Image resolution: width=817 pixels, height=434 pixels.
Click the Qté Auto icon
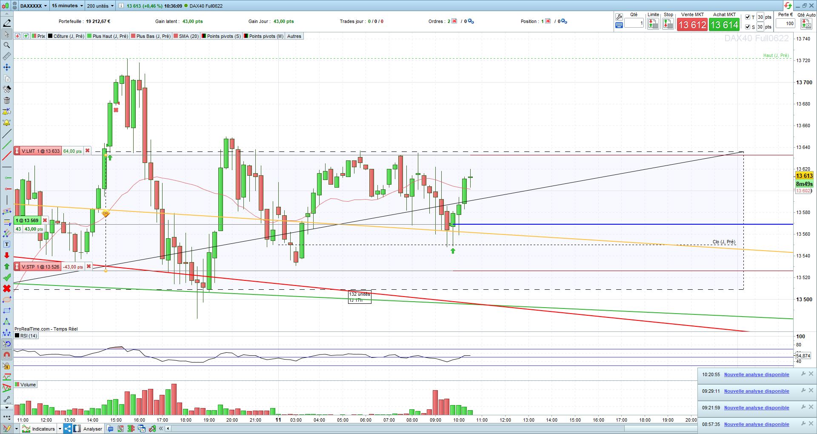click(x=806, y=24)
